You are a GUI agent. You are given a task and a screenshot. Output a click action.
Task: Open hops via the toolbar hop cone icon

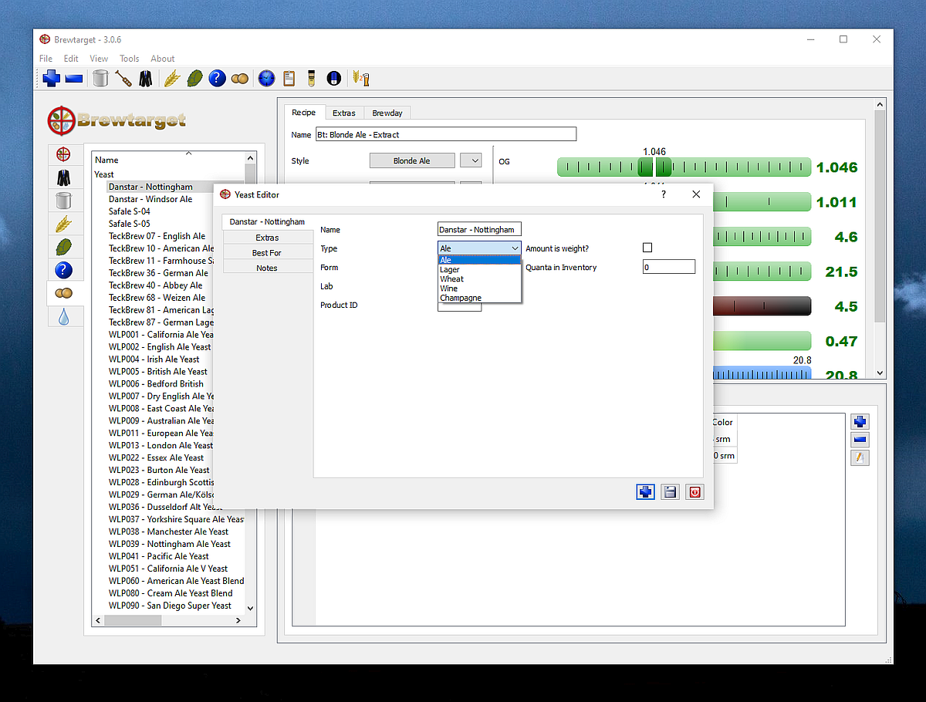pos(194,78)
